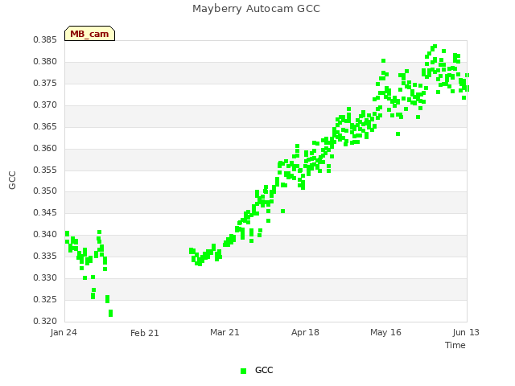Viewport: 515px width, 386px height.
Task: Click the 0.370 y-axis value
Action: 45,105
